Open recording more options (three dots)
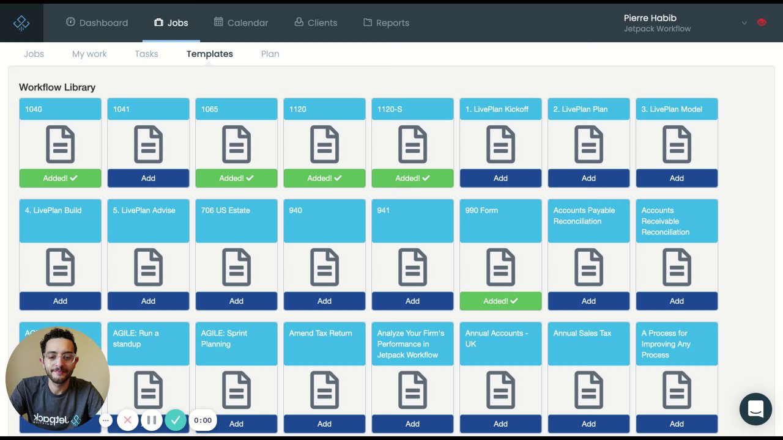This screenshot has width=783, height=440. click(105, 420)
